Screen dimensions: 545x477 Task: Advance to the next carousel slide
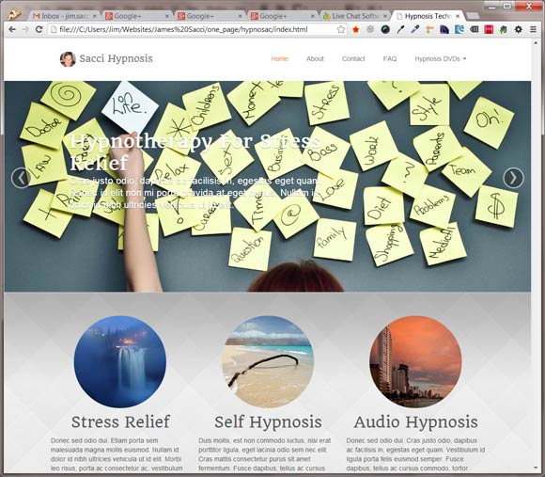(513, 178)
